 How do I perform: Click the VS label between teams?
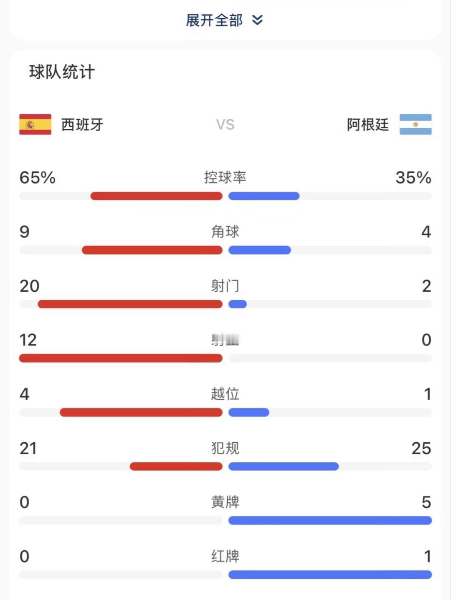tap(225, 124)
